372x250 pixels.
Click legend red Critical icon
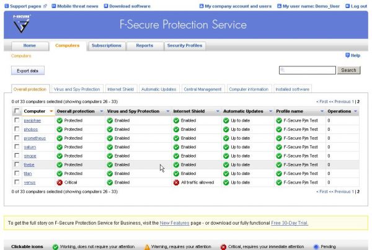(x=223, y=247)
